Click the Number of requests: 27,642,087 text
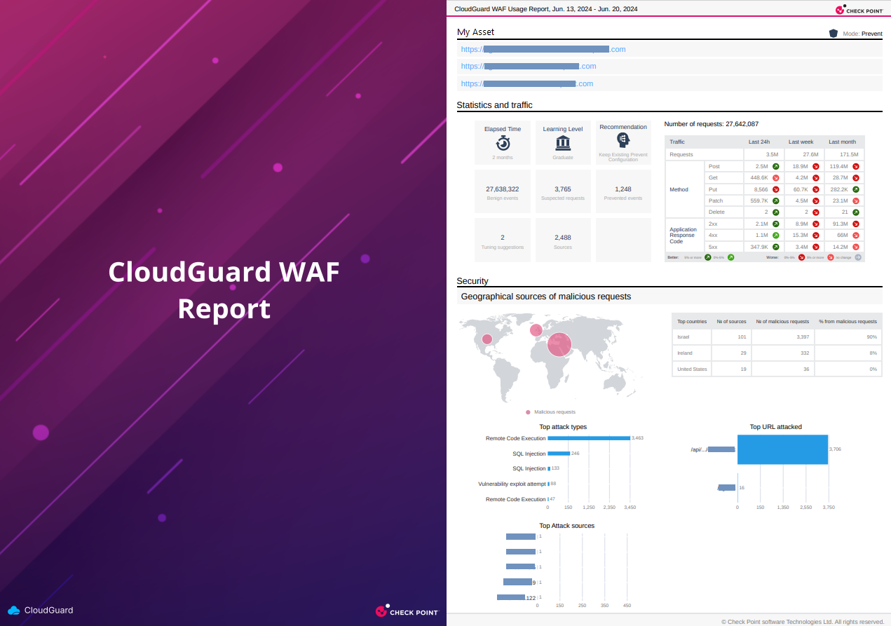The height and width of the screenshot is (626, 891). [x=712, y=124]
